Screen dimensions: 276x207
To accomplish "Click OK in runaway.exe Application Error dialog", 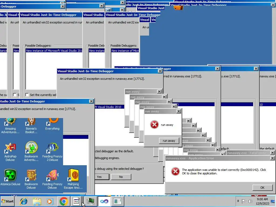I will click(x=262, y=188).
